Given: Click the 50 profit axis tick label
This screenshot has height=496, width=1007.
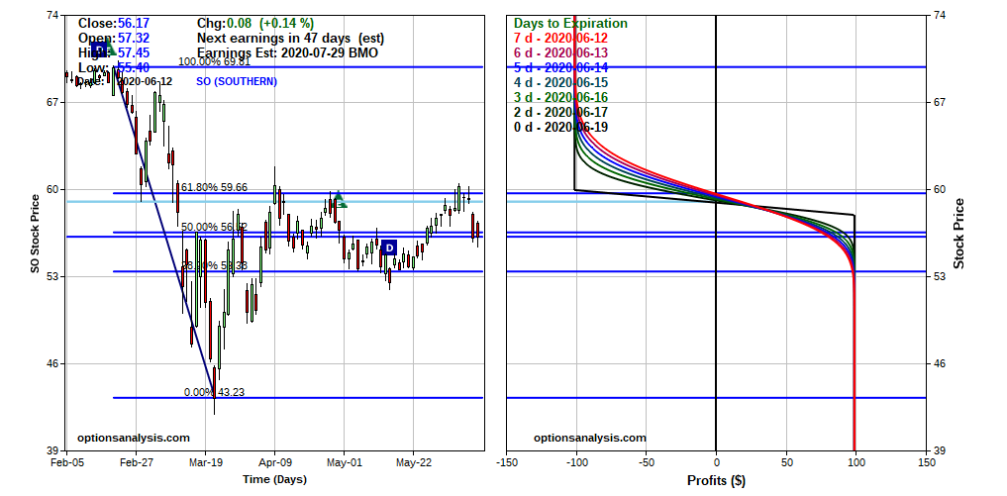Looking at the screenshot, I should (x=785, y=462).
